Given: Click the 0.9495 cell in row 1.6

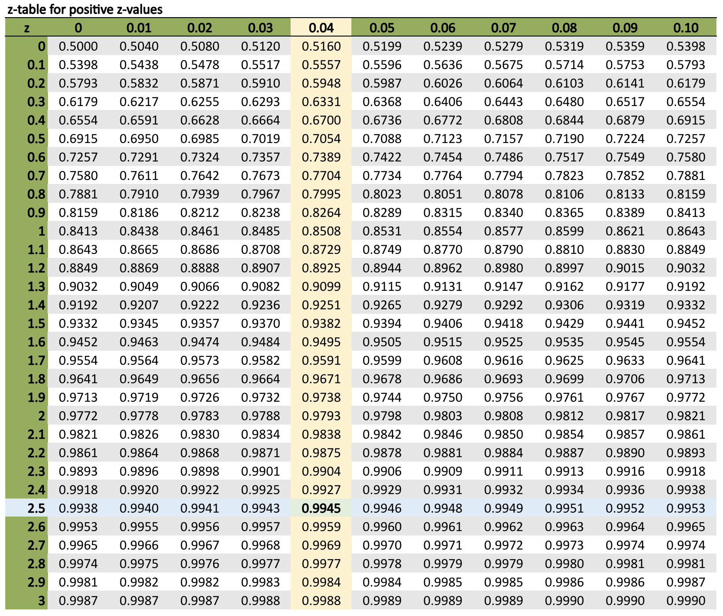Looking at the screenshot, I should pyautogui.click(x=321, y=342).
